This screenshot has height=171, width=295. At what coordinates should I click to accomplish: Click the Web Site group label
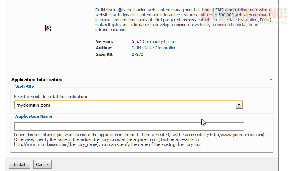click(x=25, y=87)
